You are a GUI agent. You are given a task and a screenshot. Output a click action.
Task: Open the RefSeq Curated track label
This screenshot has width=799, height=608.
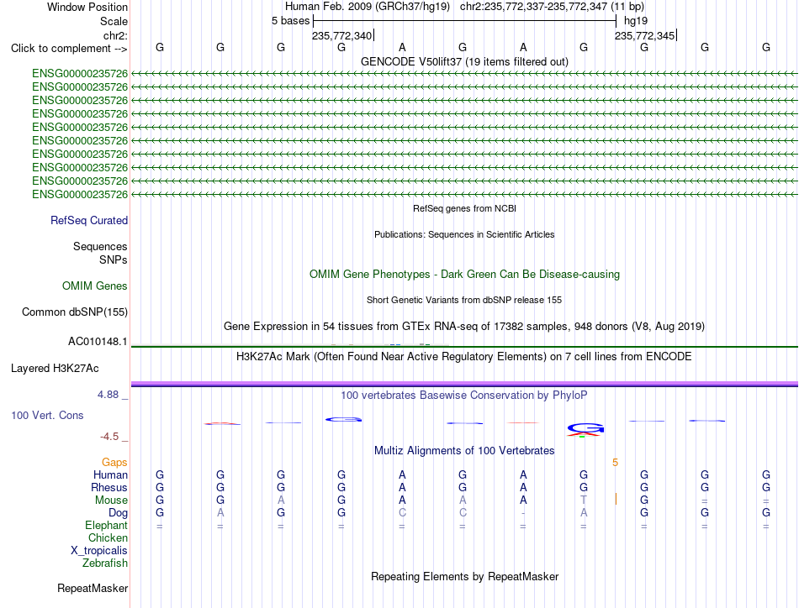coord(89,220)
